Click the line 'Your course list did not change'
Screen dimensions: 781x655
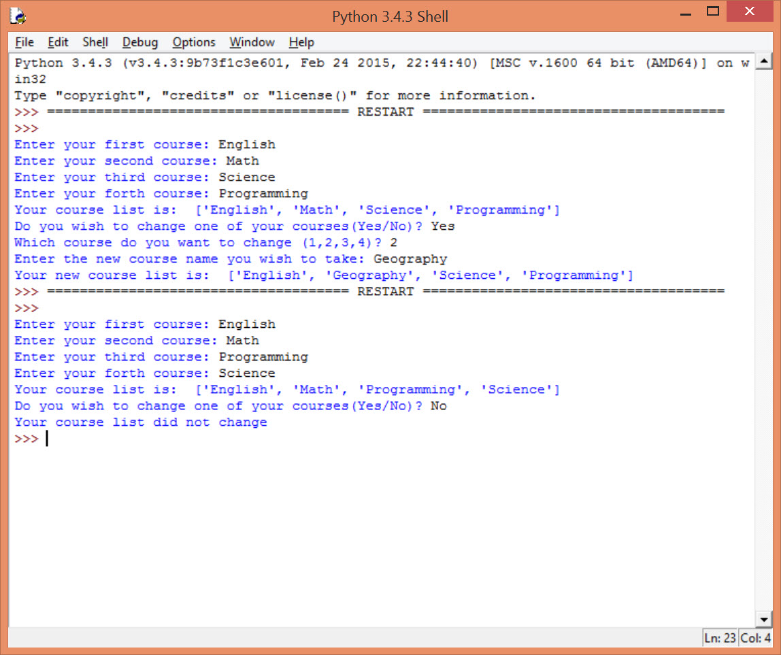pos(140,422)
